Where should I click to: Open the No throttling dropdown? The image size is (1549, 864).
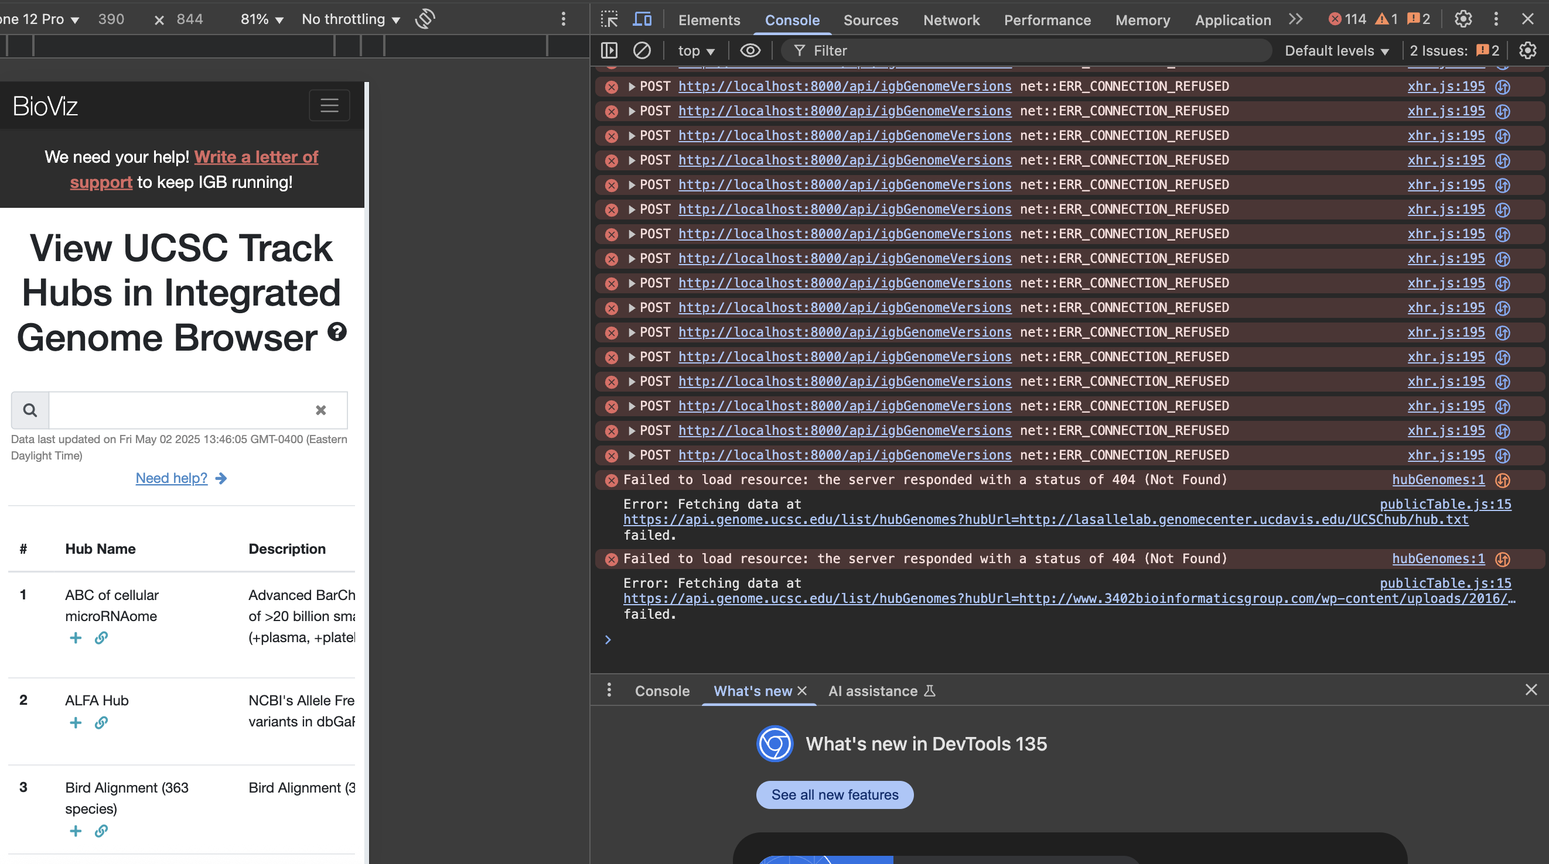[350, 19]
